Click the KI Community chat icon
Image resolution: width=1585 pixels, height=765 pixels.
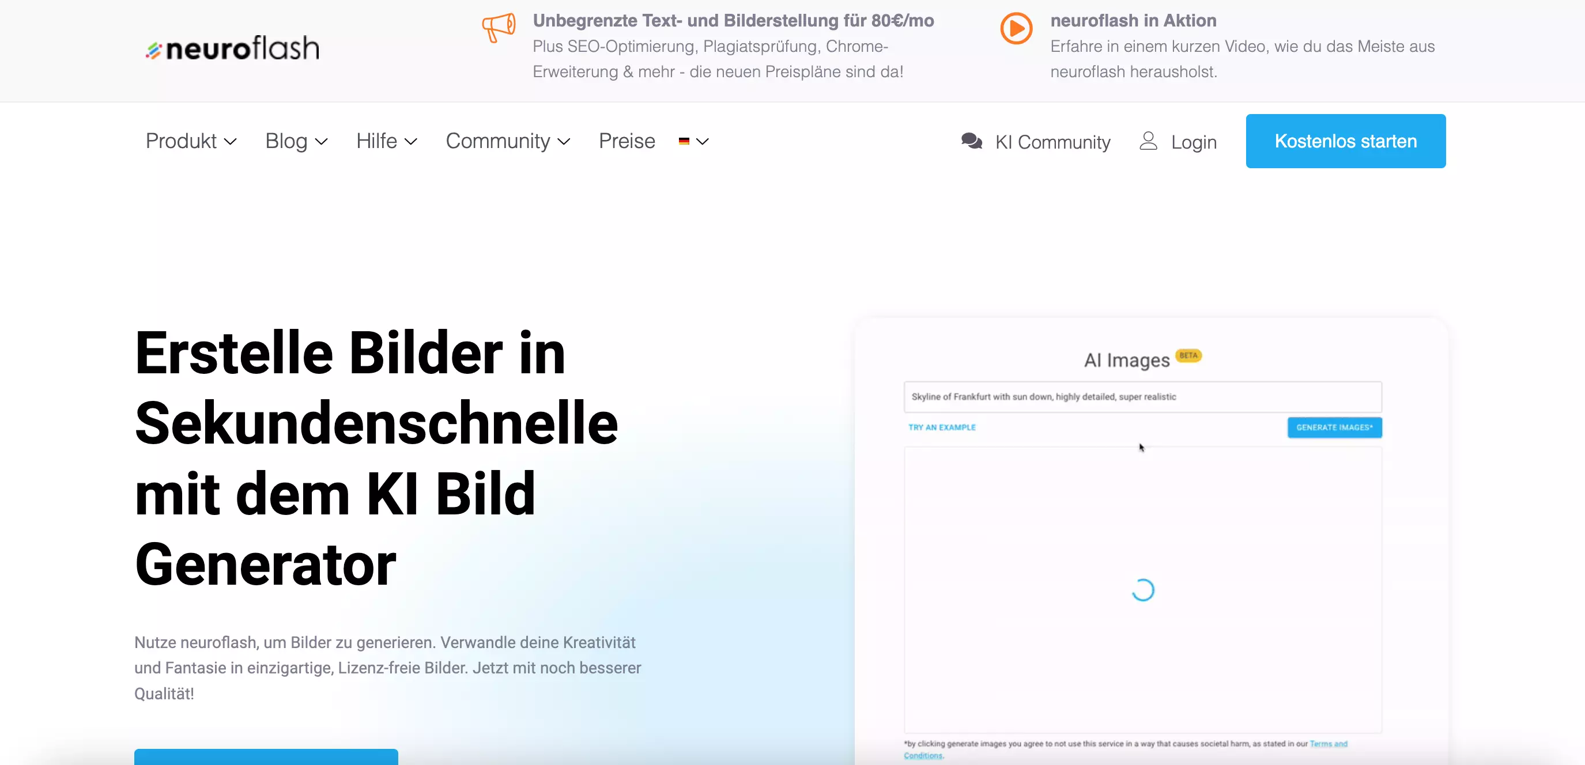tap(972, 141)
